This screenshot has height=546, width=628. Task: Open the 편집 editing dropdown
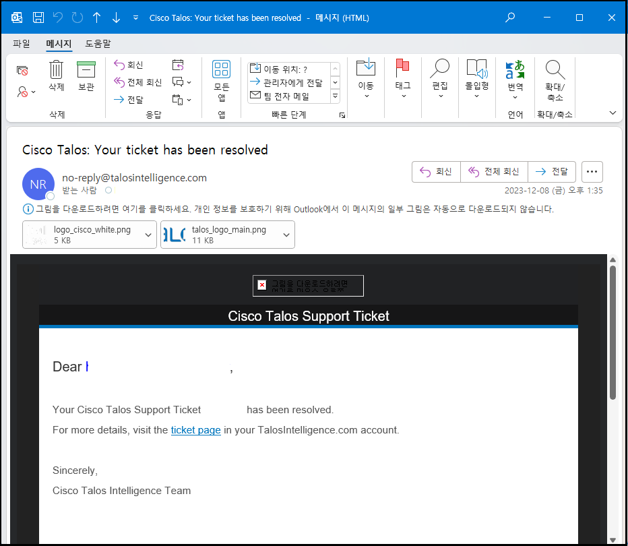click(x=440, y=78)
